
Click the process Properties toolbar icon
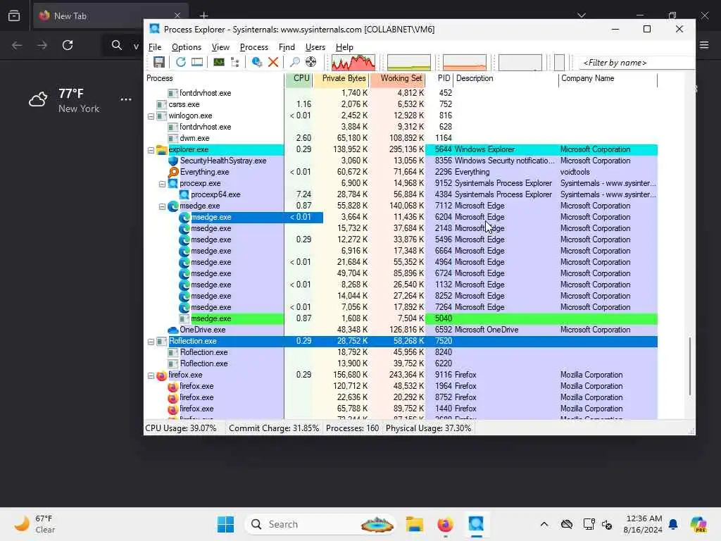(x=256, y=62)
